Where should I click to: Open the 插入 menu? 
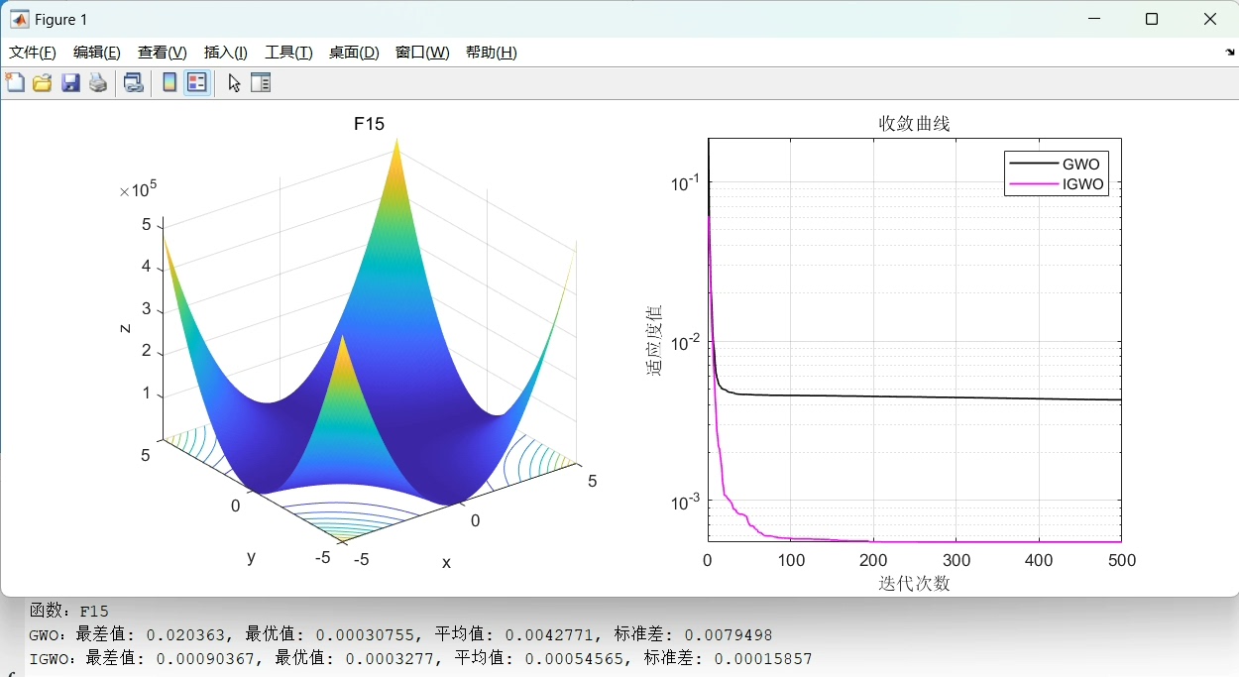(x=225, y=53)
